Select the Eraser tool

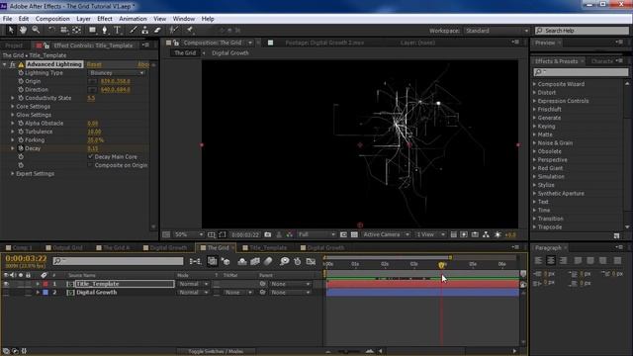tap(157, 30)
